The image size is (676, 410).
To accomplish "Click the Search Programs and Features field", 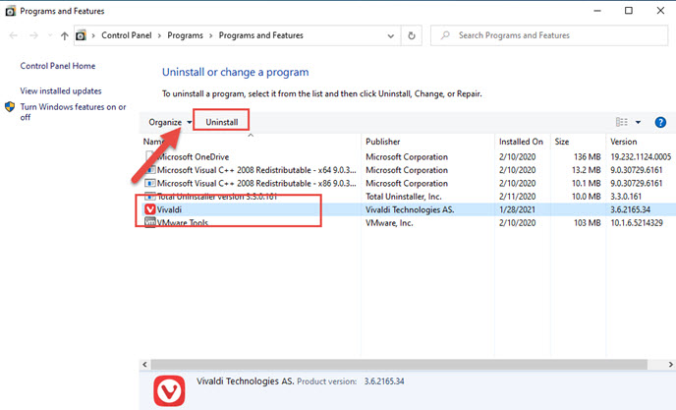I will pyautogui.click(x=549, y=35).
